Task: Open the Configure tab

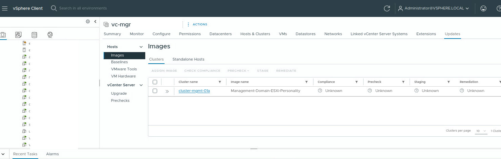Action: coord(161,34)
